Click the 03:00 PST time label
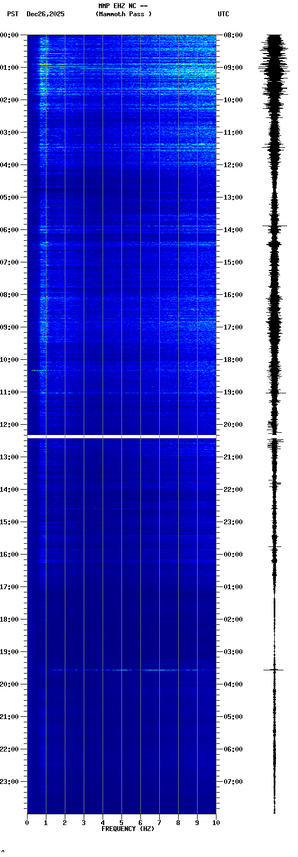This screenshot has width=298, height=857. [x=10, y=133]
